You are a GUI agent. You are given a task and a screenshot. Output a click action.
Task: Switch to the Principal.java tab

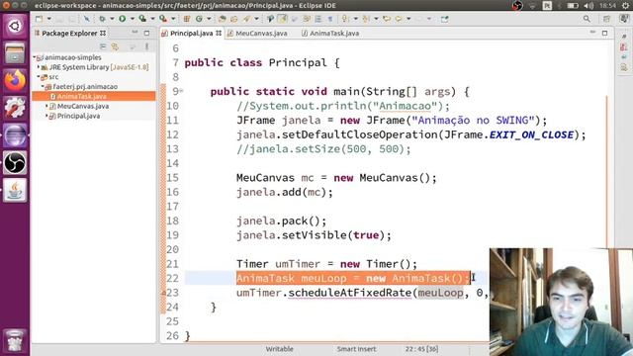(191, 33)
